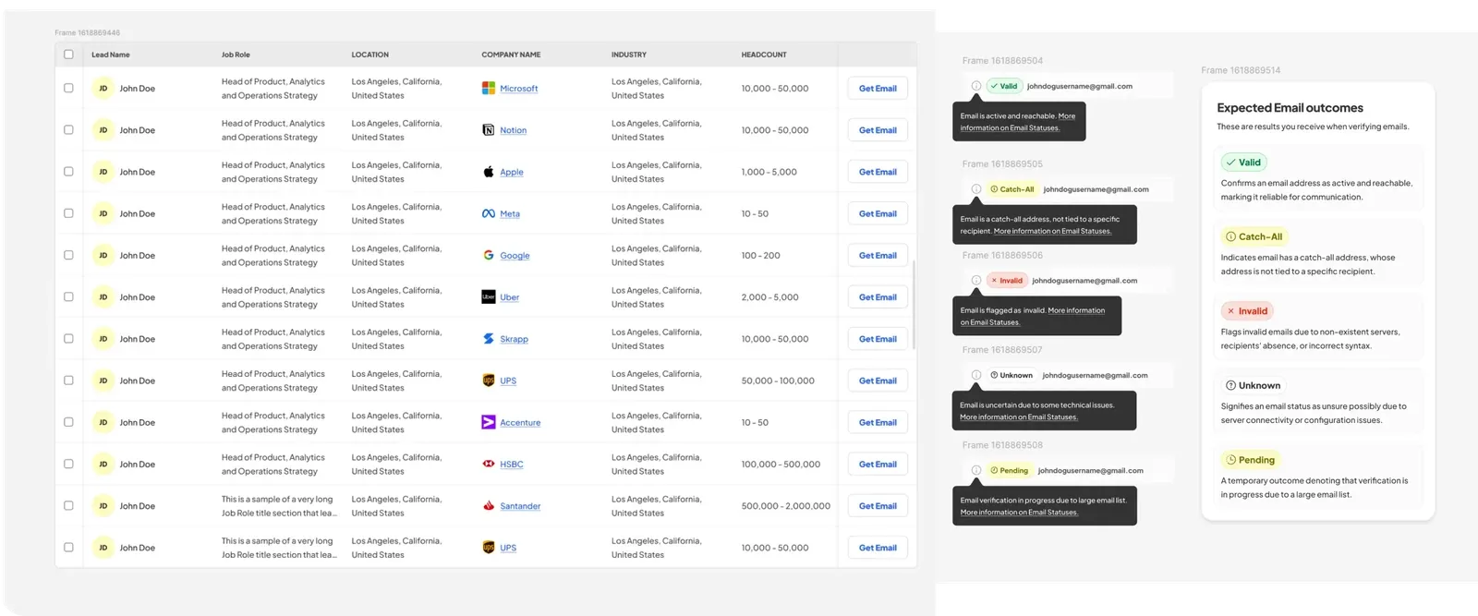Toggle the select-all checkbox in the table header
The width and height of the screenshot is (1478, 616).
click(x=68, y=54)
